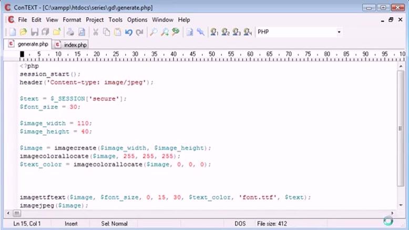The height and width of the screenshot is (230, 409).
Task: Toggle word wrap page icon
Action: point(190,32)
